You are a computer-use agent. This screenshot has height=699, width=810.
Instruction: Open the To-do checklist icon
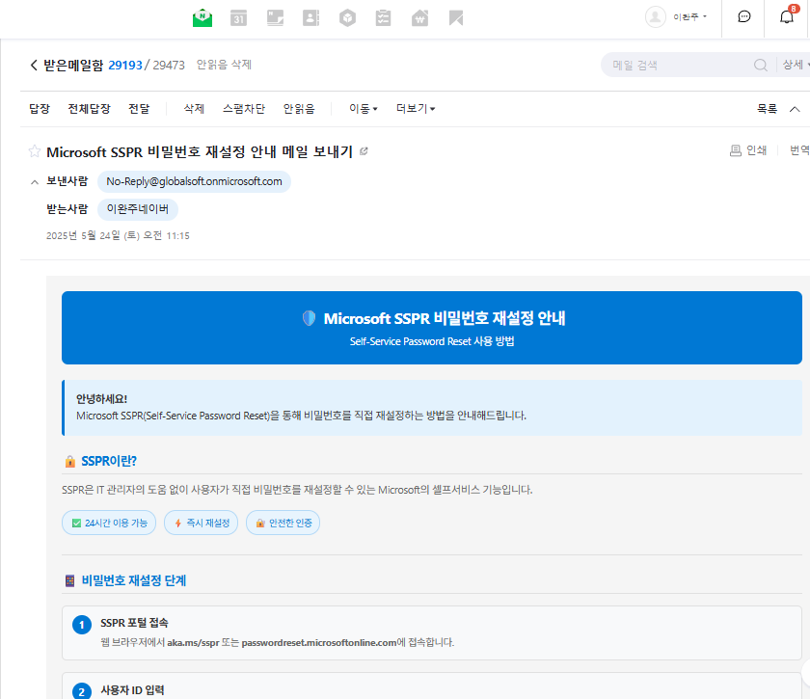coord(384,18)
